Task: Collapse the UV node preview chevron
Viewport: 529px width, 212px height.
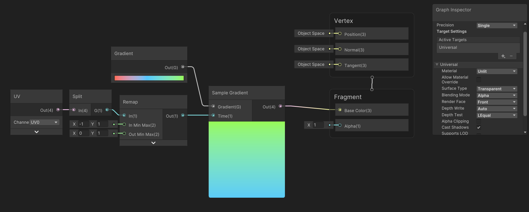Action: pyautogui.click(x=36, y=132)
